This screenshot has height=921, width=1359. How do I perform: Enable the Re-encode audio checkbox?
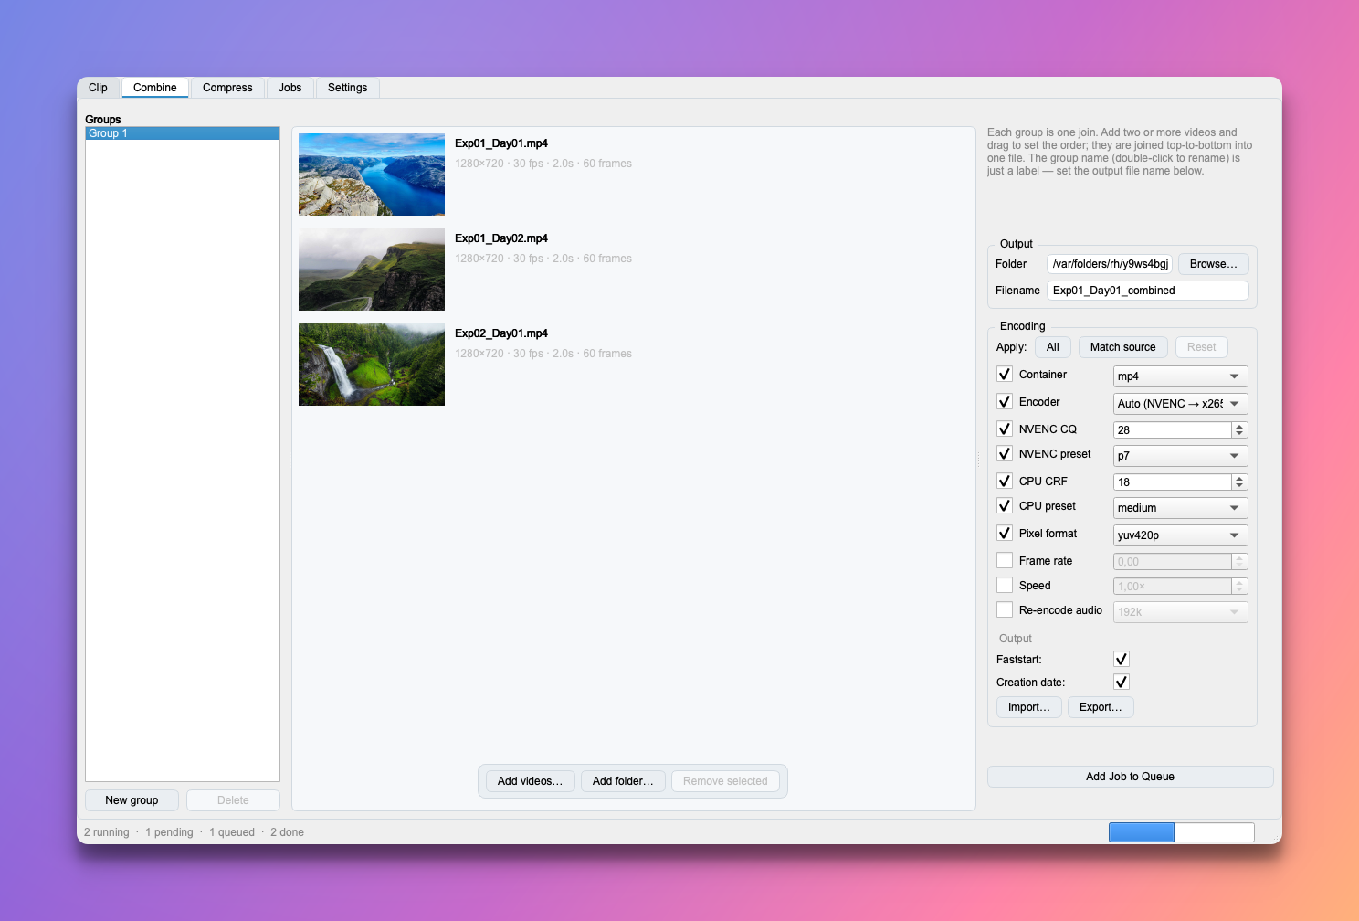1005,610
